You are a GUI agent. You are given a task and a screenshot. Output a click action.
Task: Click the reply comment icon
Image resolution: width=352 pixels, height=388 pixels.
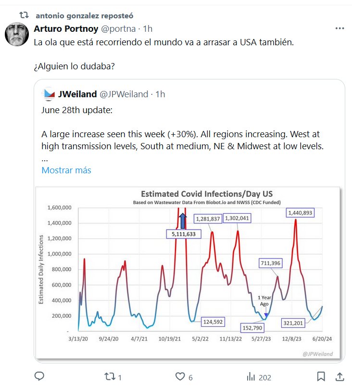point(40,376)
